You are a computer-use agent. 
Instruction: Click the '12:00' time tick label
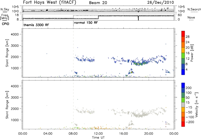point(98,134)
